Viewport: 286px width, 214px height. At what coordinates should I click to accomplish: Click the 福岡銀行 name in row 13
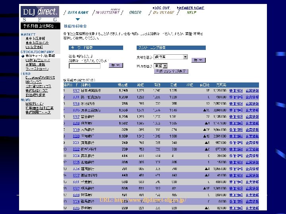87,169
